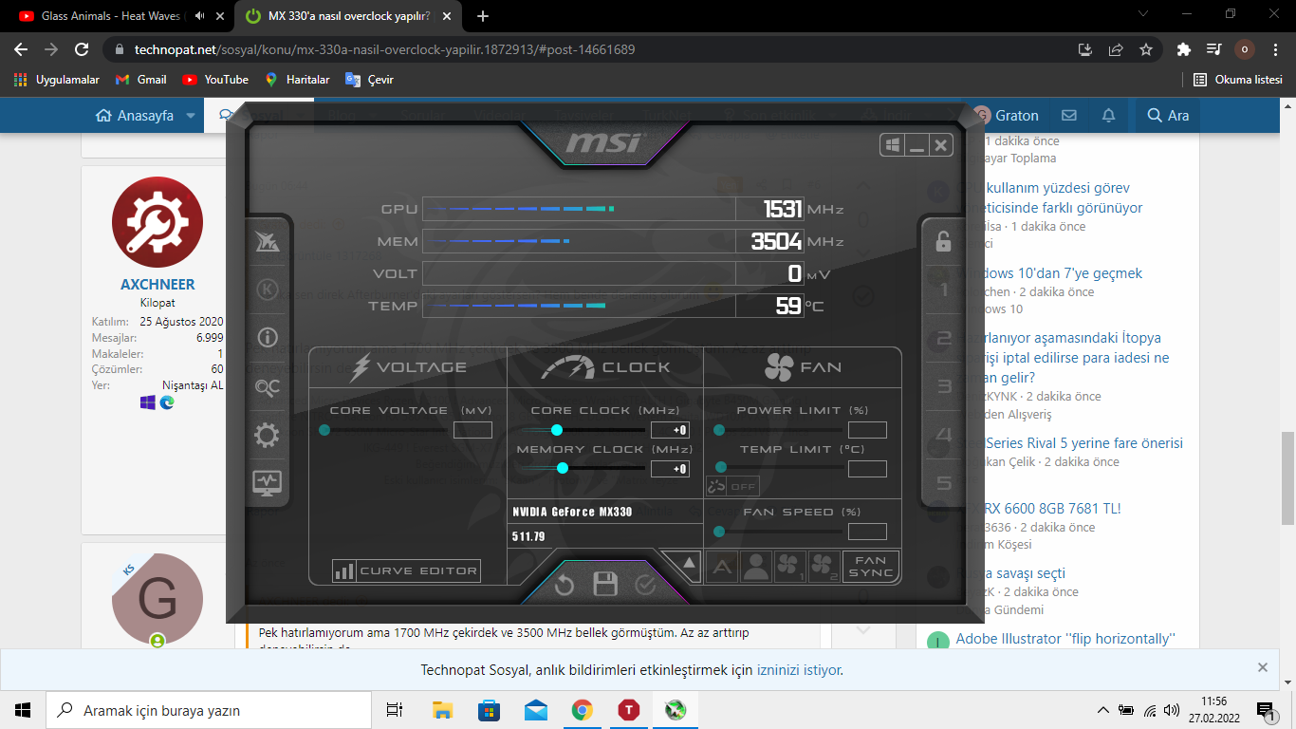Open Technopat notifications bell
Image resolution: width=1296 pixels, height=729 pixels.
(1108, 115)
